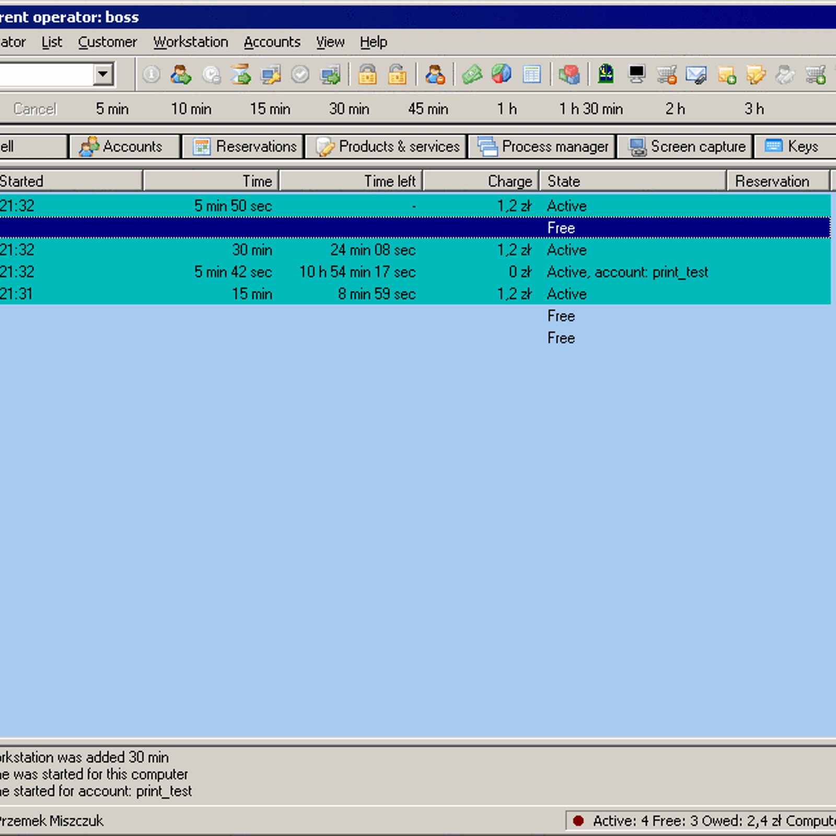
Task: Switch to the Screen capture tab
Action: click(x=685, y=146)
